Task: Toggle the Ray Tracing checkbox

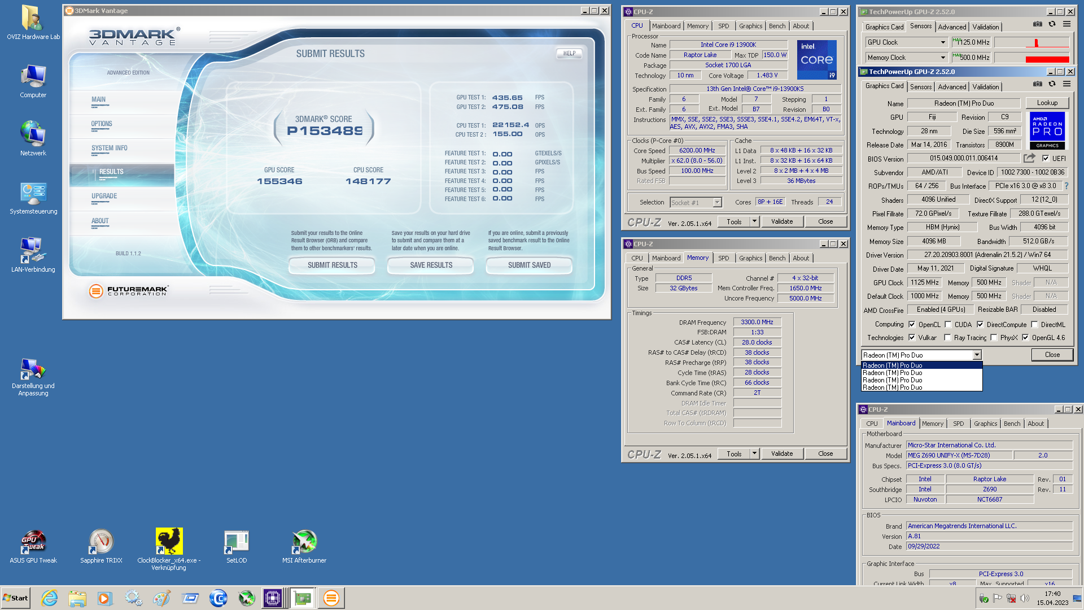Action: [947, 337]
